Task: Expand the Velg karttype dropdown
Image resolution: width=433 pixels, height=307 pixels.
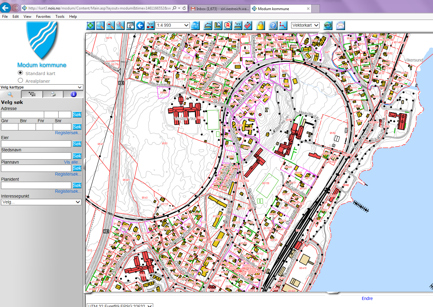Action: tap(41, 87)
